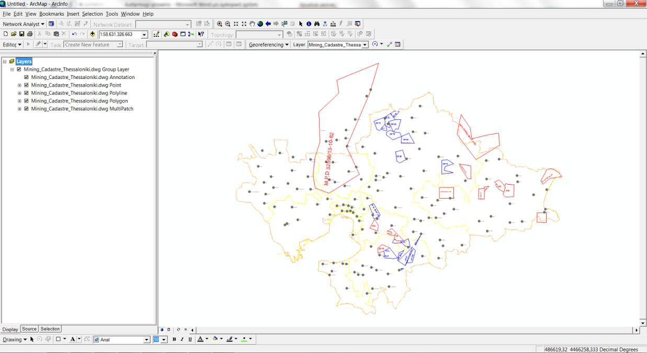Open the Network Analyst dropdown menu
The height and width of the screenshot is (353, 647).
click(24, 24)
